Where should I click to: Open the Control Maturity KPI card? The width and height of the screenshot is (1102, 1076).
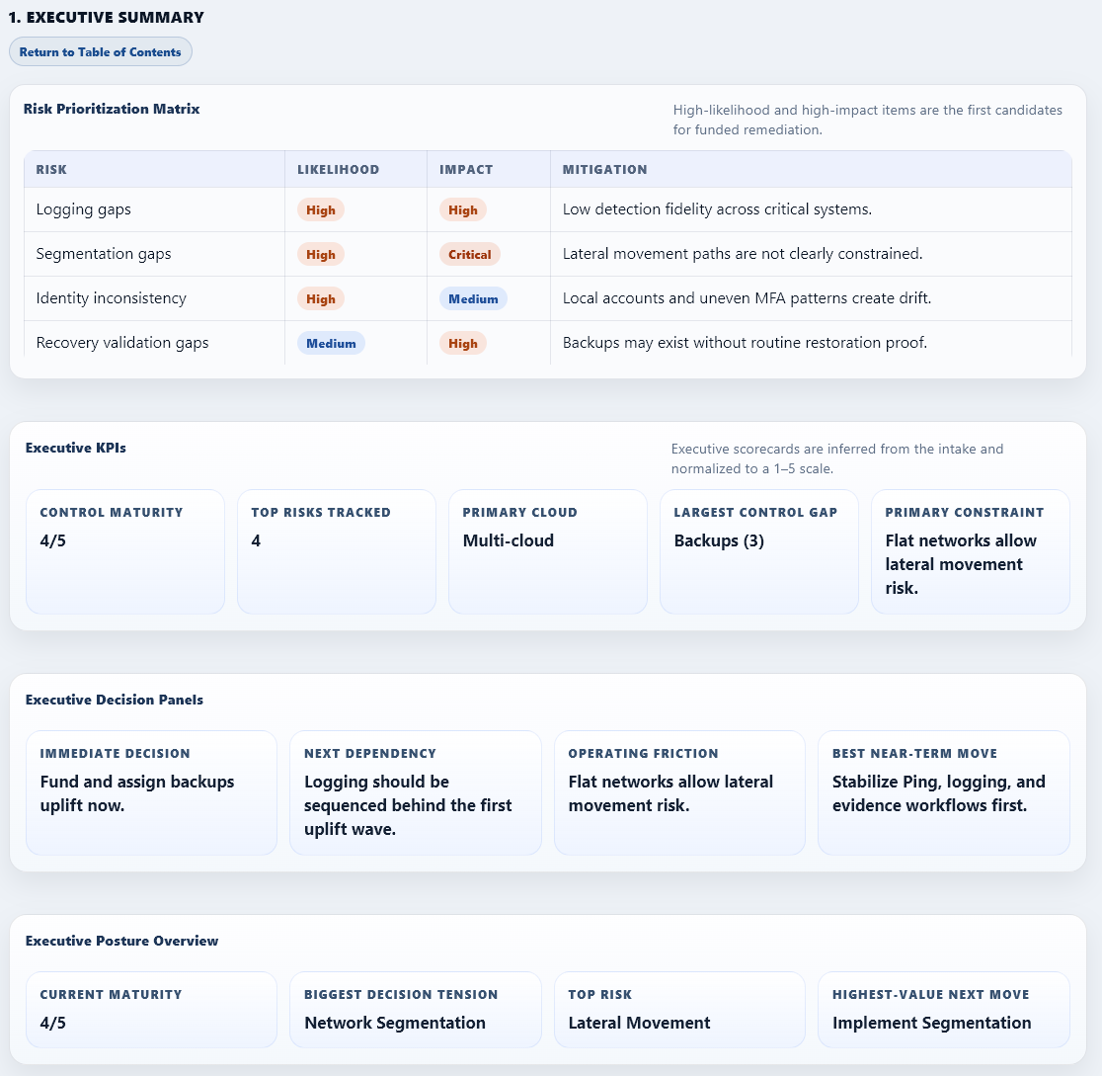point(125,550)
